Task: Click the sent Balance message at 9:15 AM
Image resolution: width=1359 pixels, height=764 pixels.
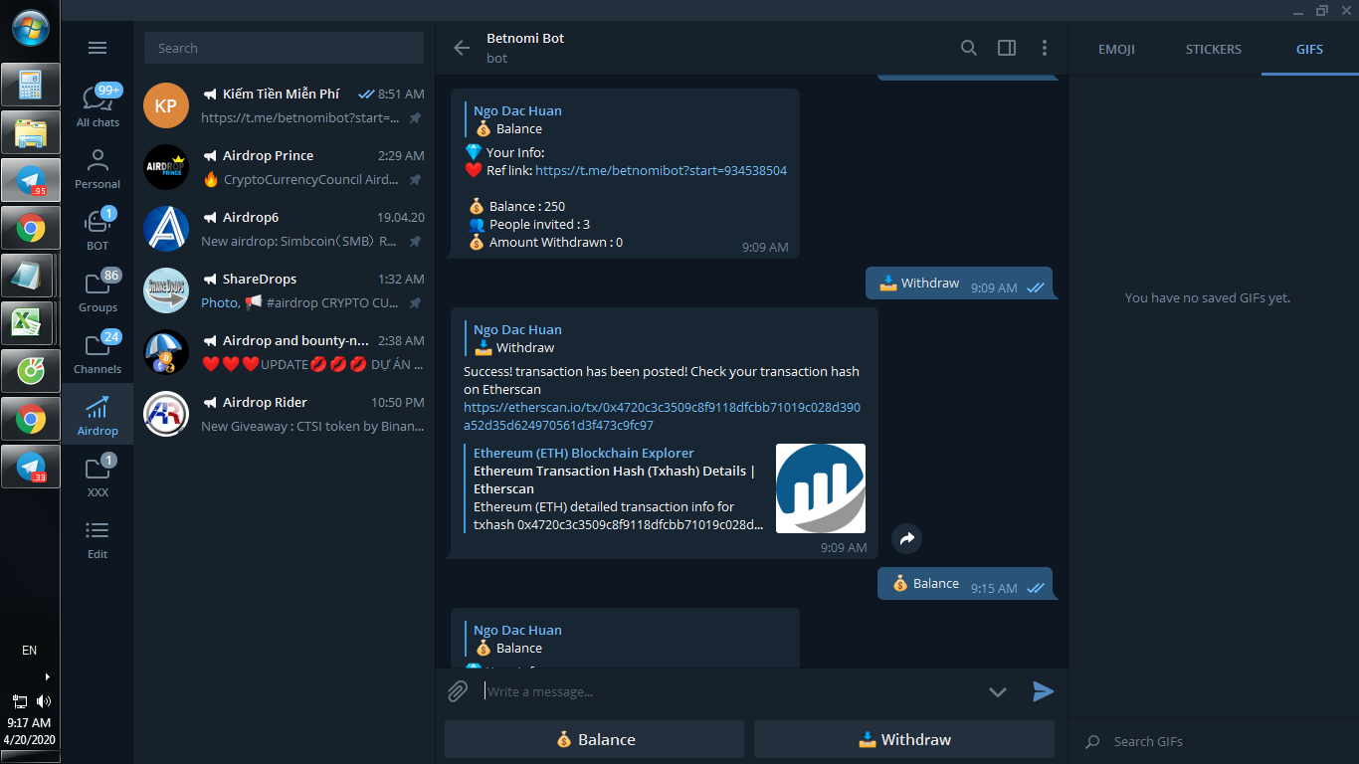Action: (x=965, y=584)
